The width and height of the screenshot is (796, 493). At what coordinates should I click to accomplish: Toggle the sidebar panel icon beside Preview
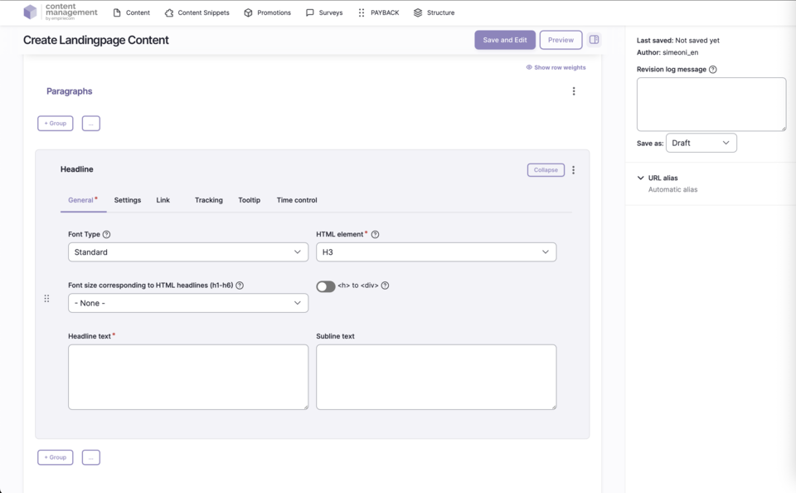point(594,40)
